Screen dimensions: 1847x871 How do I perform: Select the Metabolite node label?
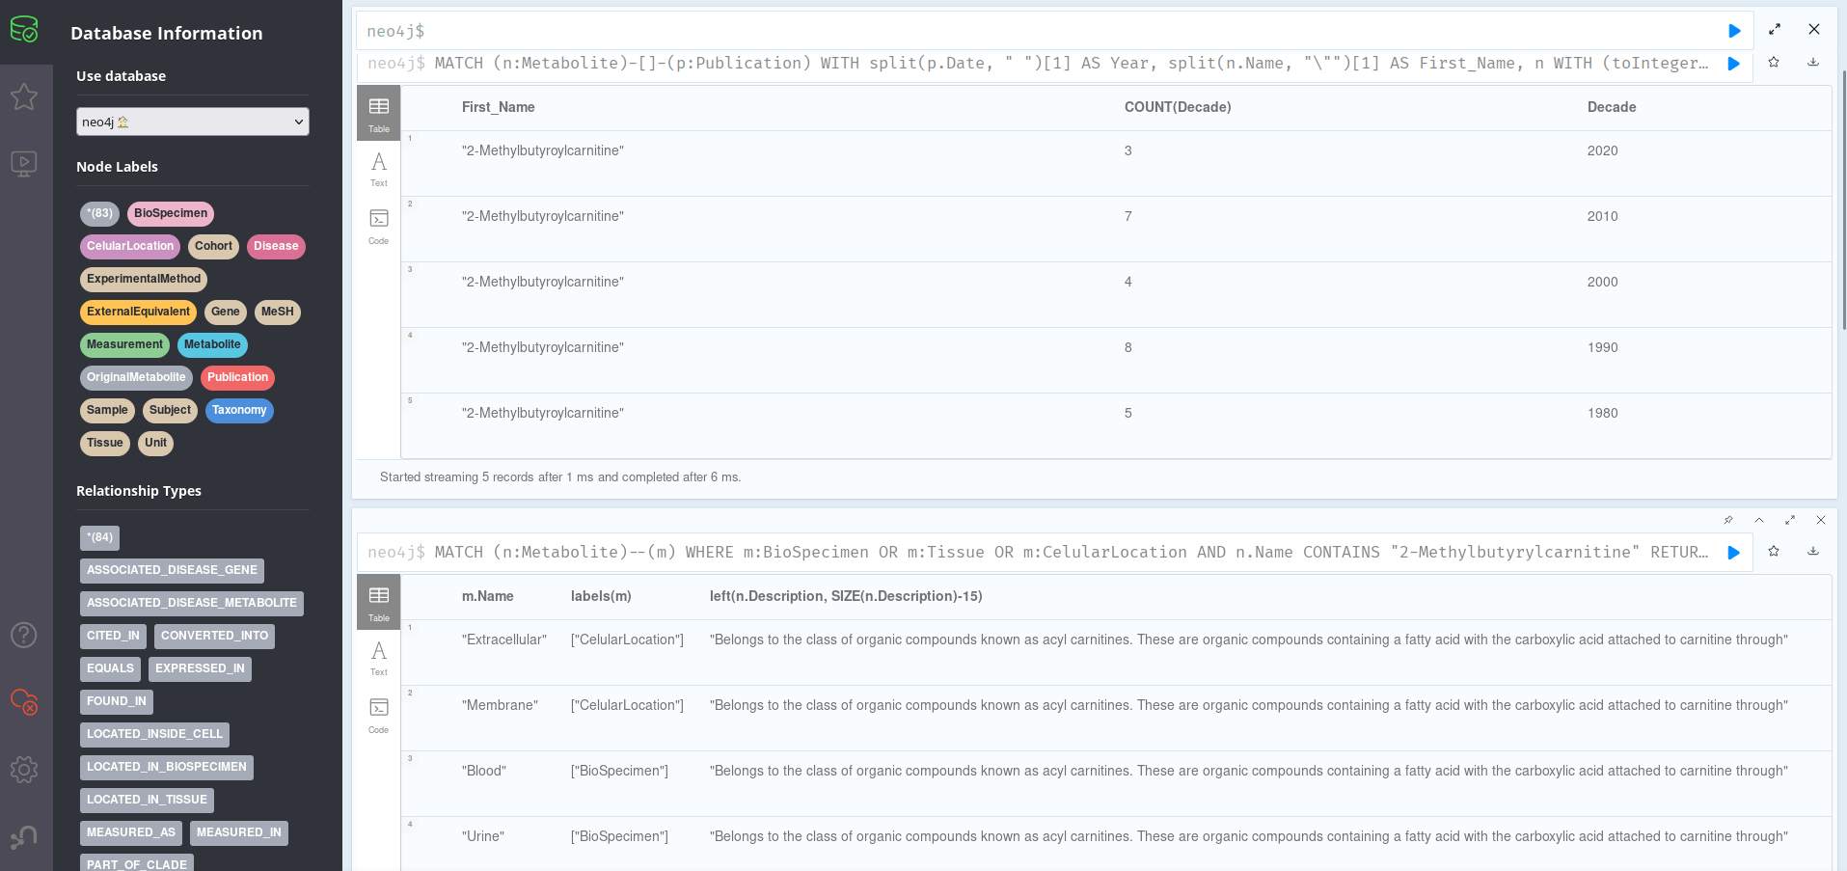click(212, 345)
